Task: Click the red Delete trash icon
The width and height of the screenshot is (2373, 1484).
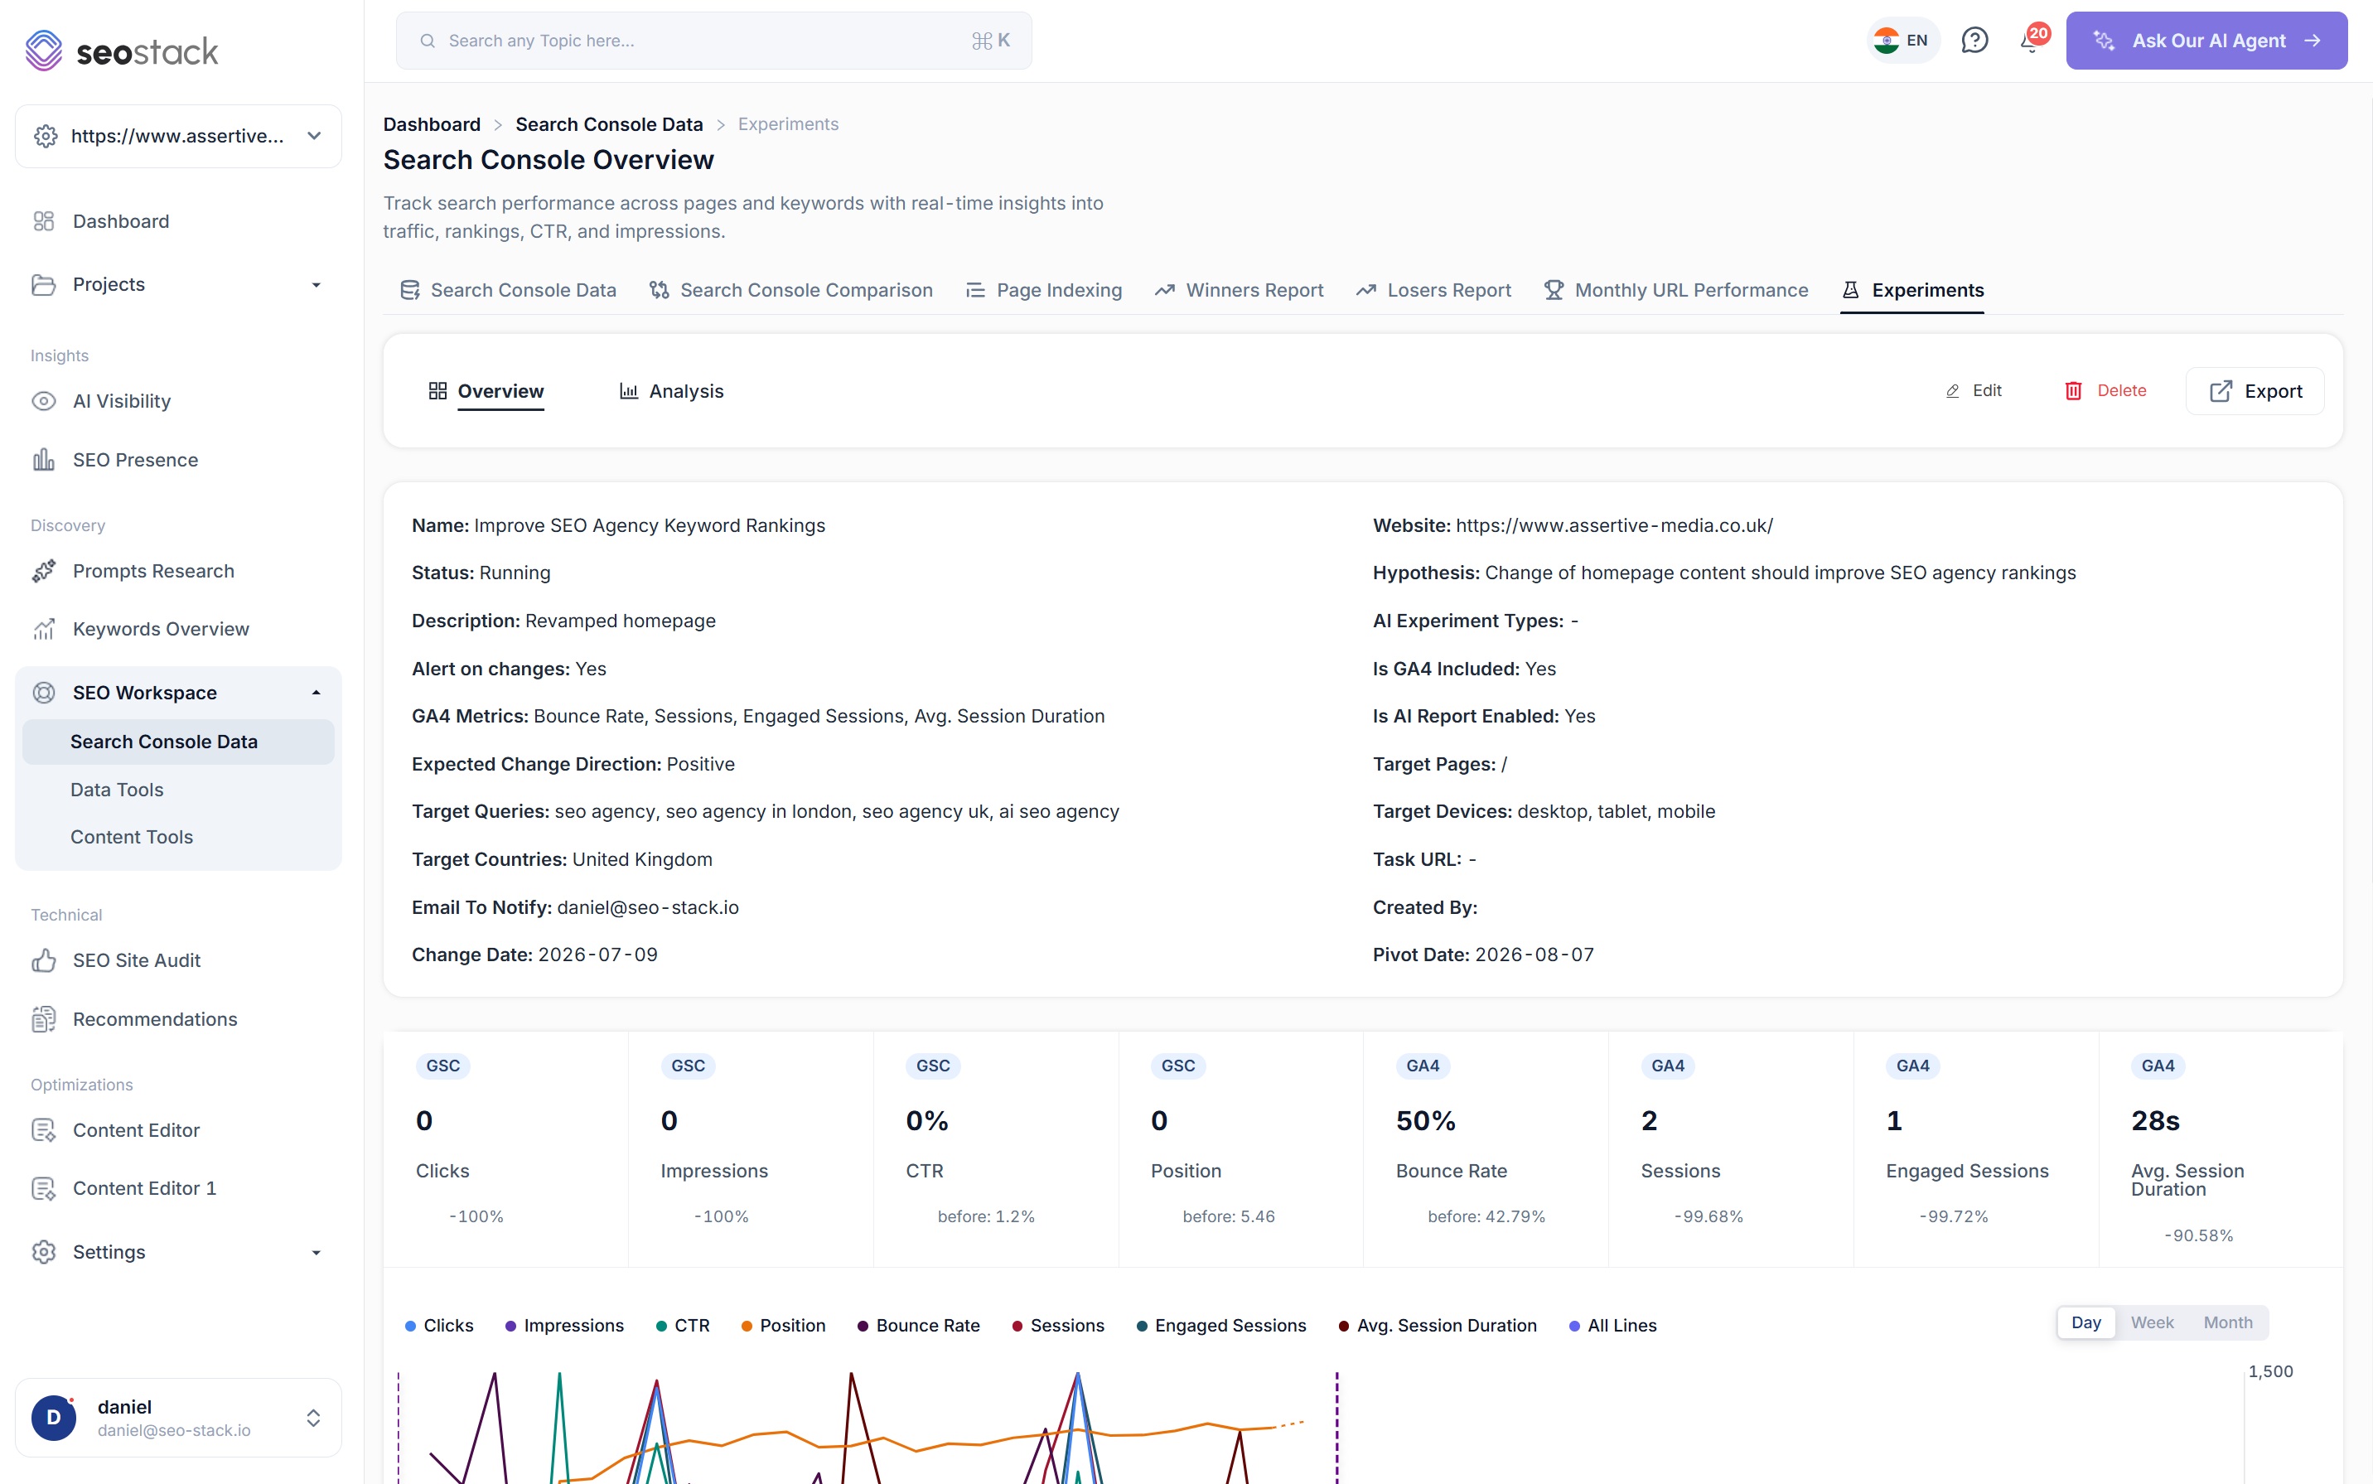Action: point(2074,390)
